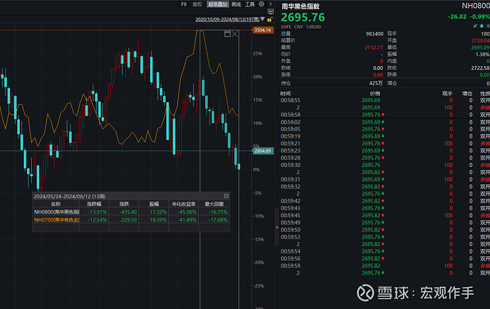Click the 时间 column header in tick list

[285, 94]
